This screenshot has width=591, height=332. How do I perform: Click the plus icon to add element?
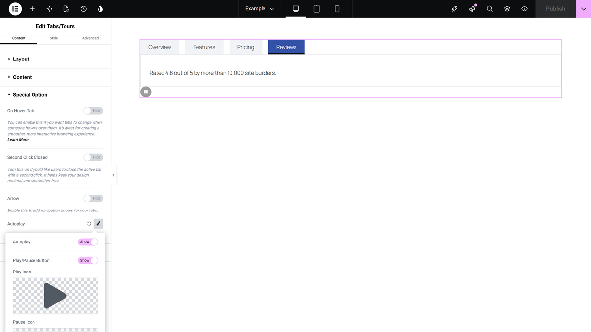pos(33,9)
